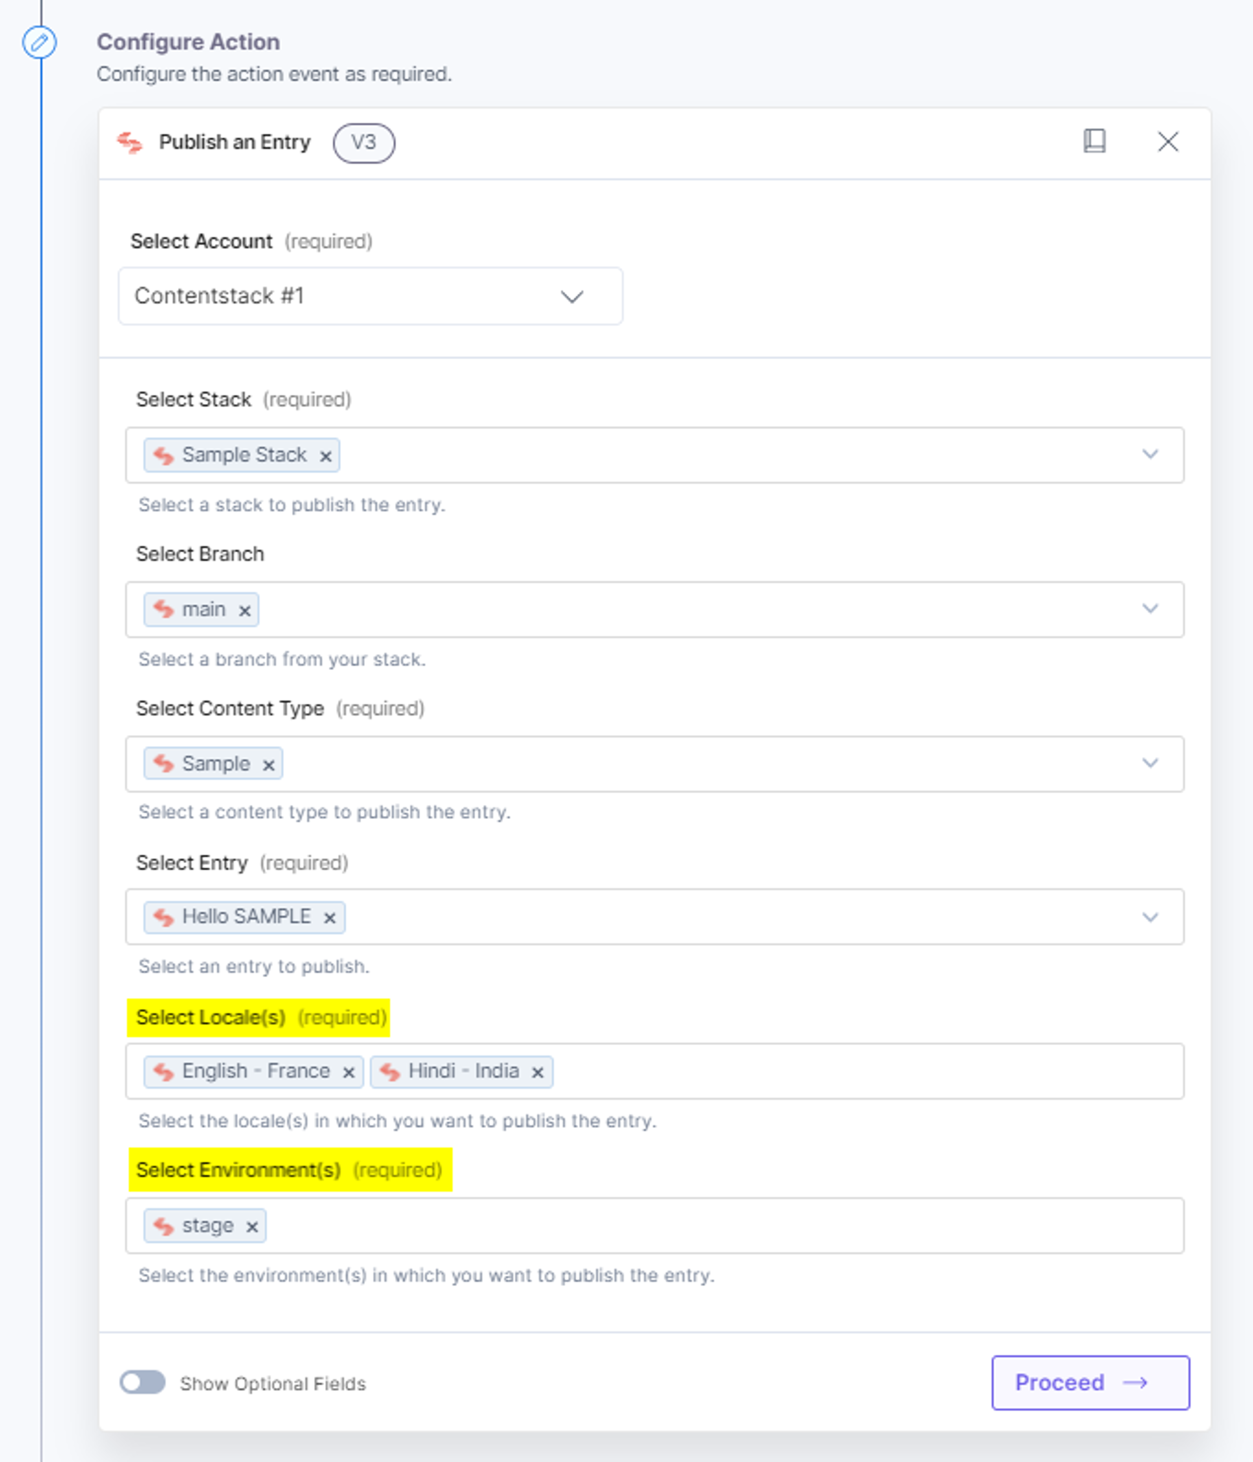Click the Proceed button

tap(1090, 1382)
